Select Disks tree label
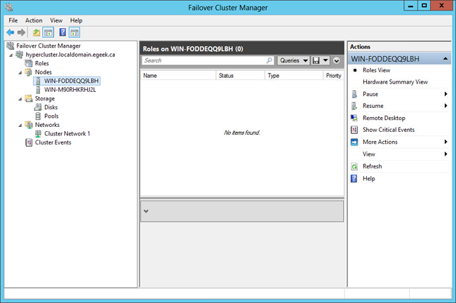456x303 pixels. pos(51,107)
